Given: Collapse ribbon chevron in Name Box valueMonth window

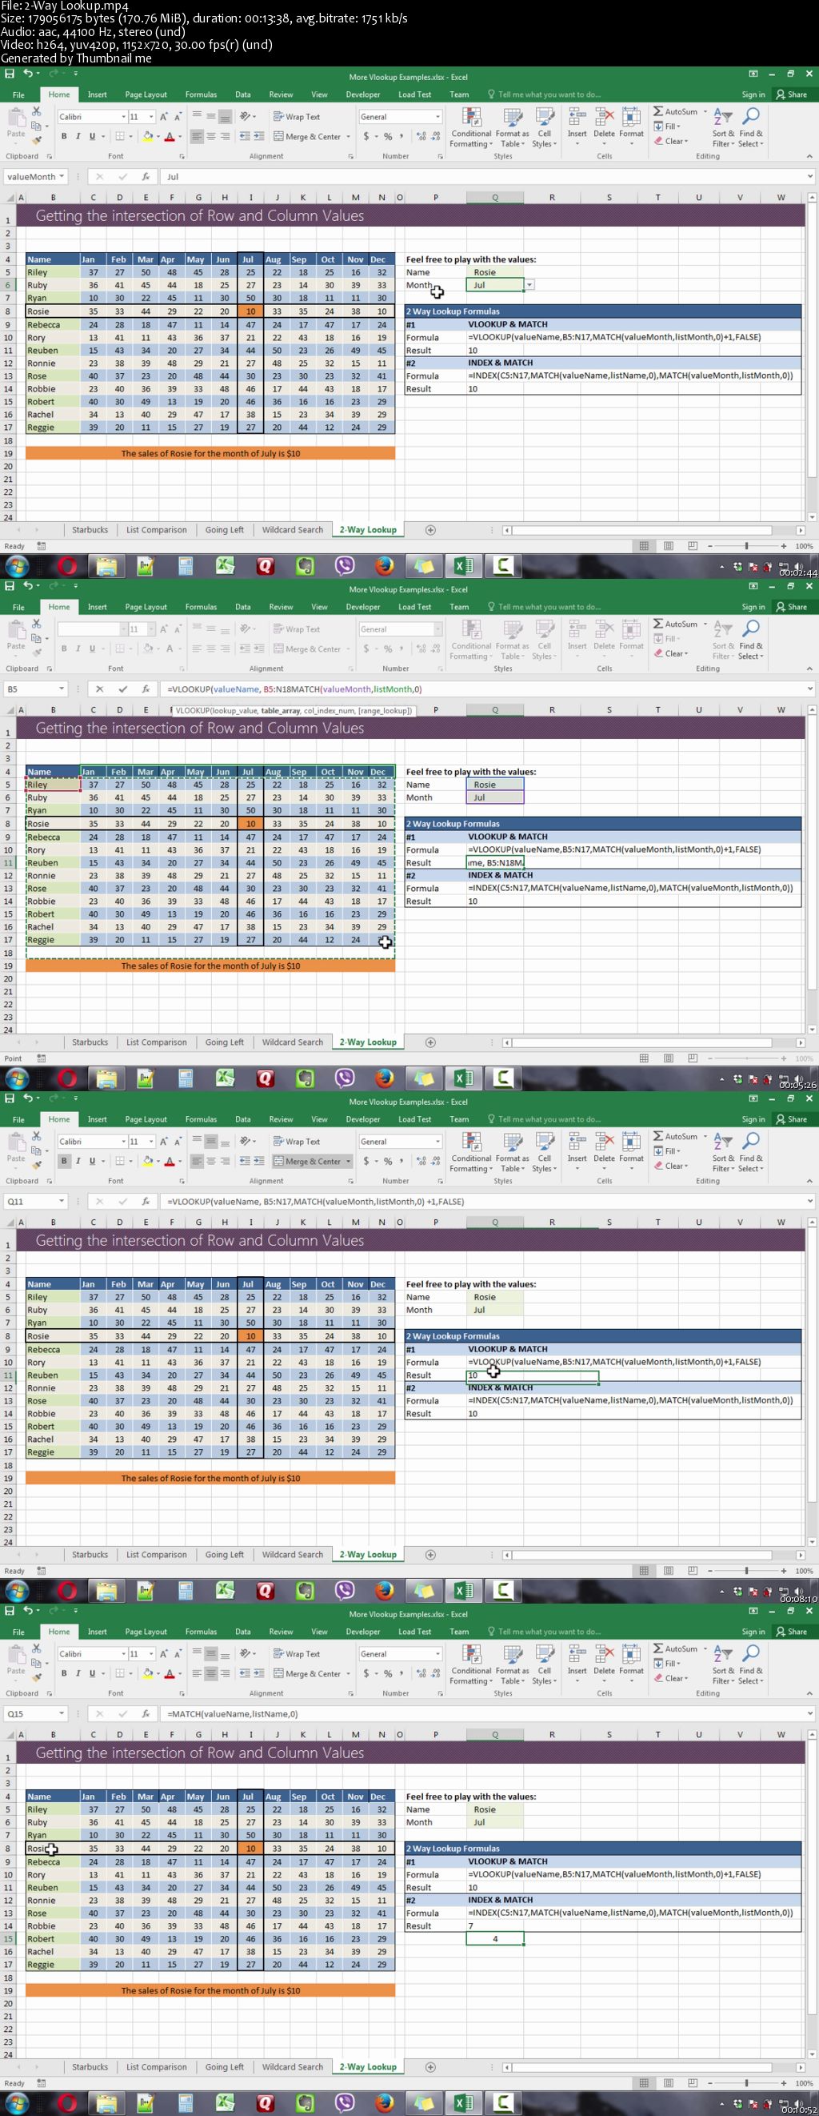Looking at the screenshot, I should coord(809,156).
